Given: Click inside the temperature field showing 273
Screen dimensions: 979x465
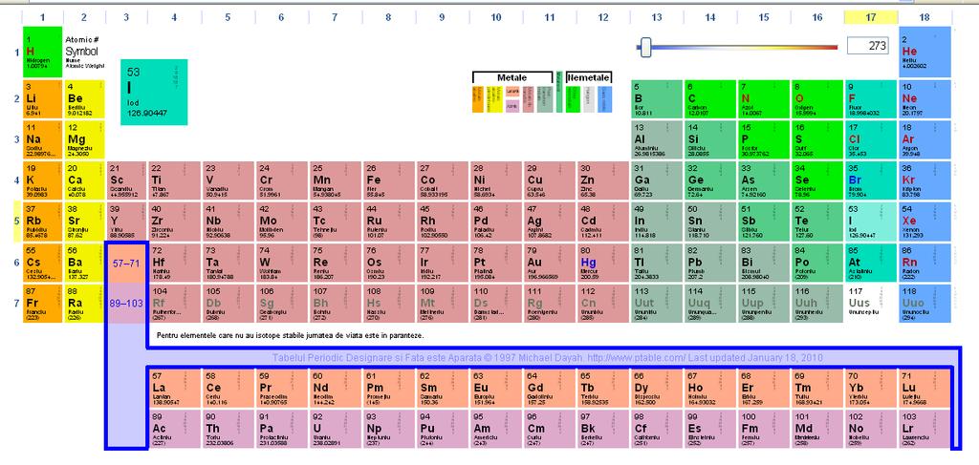Looking at the screenshot, I should [868, 46].
